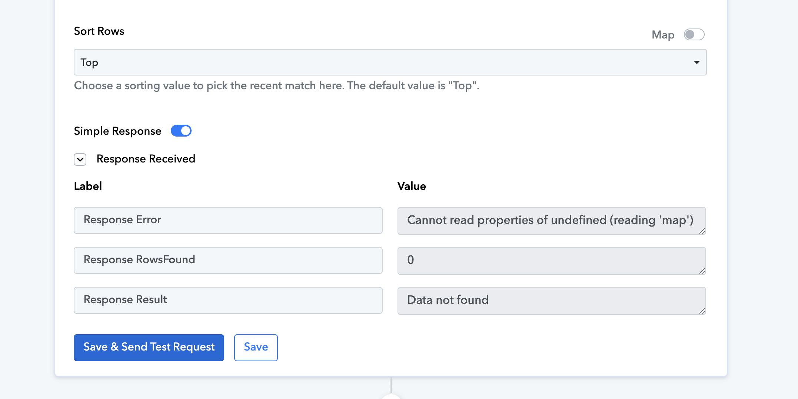Click the add step circle below the card

click(391, 397)
